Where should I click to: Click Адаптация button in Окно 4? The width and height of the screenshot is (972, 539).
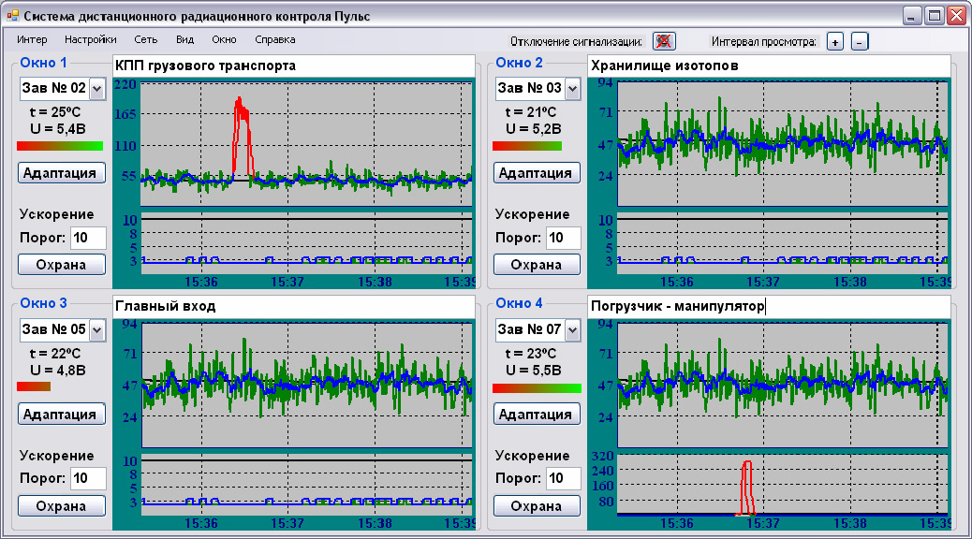pyautogui.click(x=537, y=414)
